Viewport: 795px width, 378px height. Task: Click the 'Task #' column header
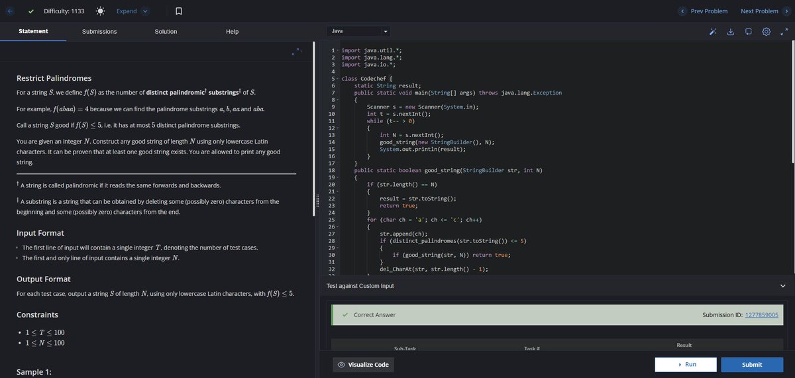(x=533, y=348)
